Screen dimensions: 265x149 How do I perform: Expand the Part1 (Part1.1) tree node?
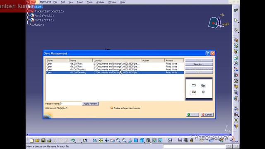coord(28,20)
